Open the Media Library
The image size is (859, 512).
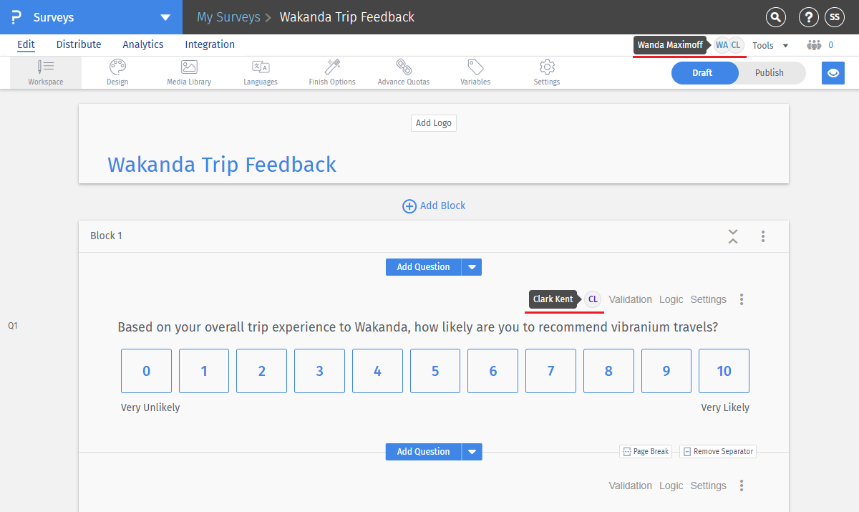coord(189,73)
